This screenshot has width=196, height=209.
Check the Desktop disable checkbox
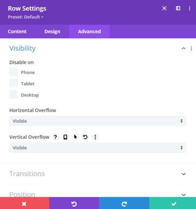tap(13, 95)
